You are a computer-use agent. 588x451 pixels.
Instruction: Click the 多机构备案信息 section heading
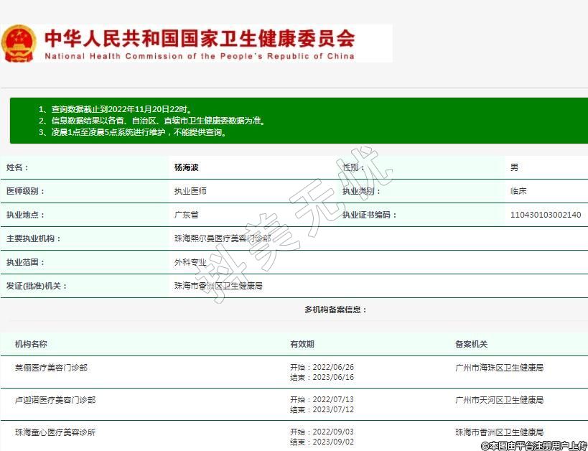[x=335, y=310]
